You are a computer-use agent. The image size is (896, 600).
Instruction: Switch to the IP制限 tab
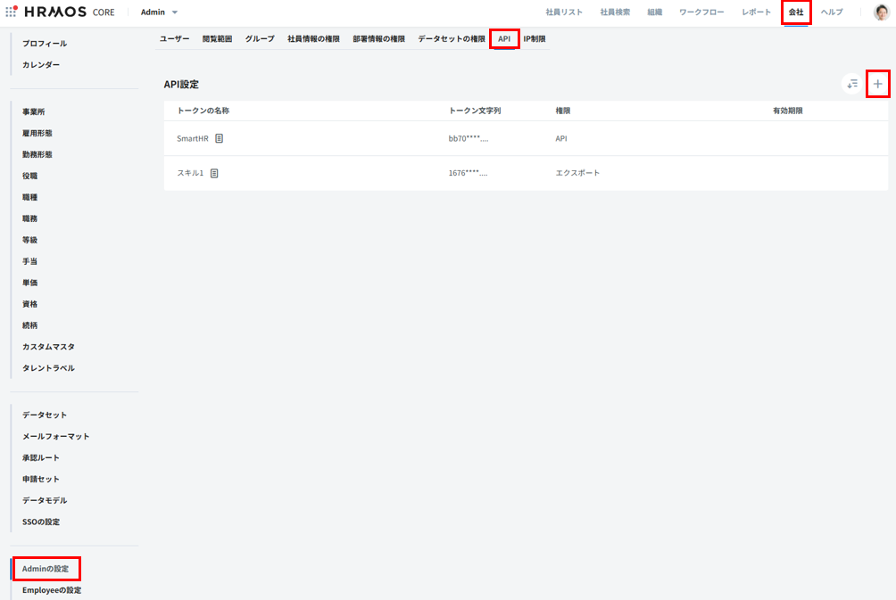click(535, 39)
